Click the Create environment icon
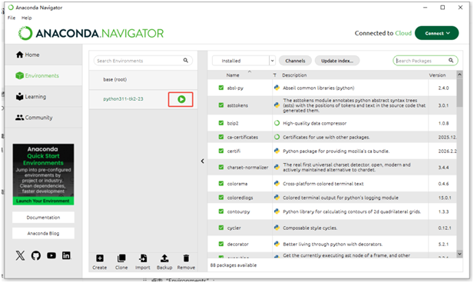 coord(100,258)
